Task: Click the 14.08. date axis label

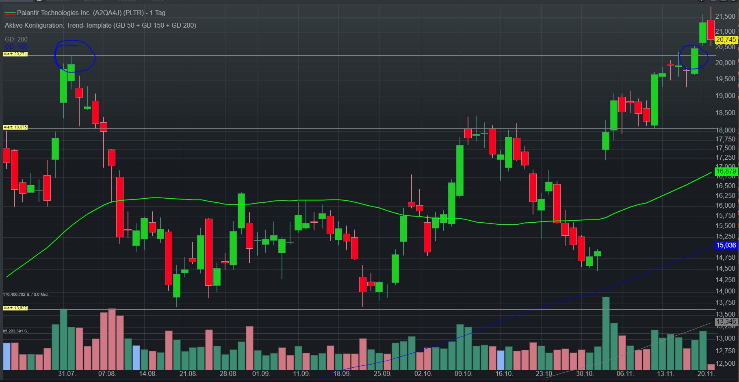Action: click(147, 374)
